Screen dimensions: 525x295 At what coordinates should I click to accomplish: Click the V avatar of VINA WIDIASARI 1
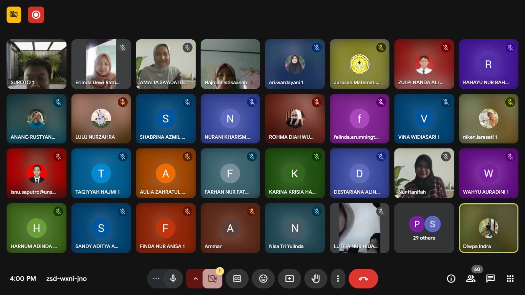pos(424,119)
